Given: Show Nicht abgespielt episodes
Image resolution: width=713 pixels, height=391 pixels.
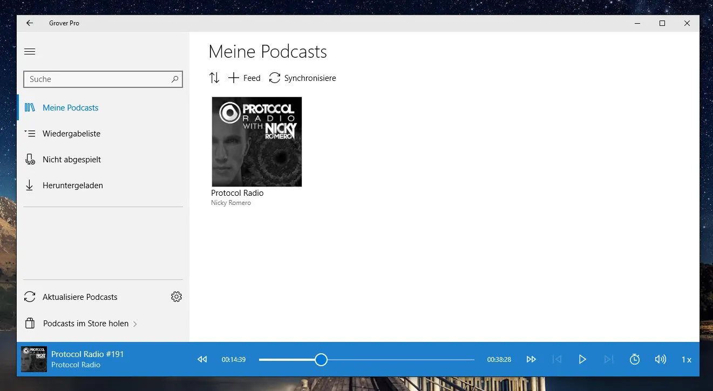Looking at the screenshot, I should (103, 160).
